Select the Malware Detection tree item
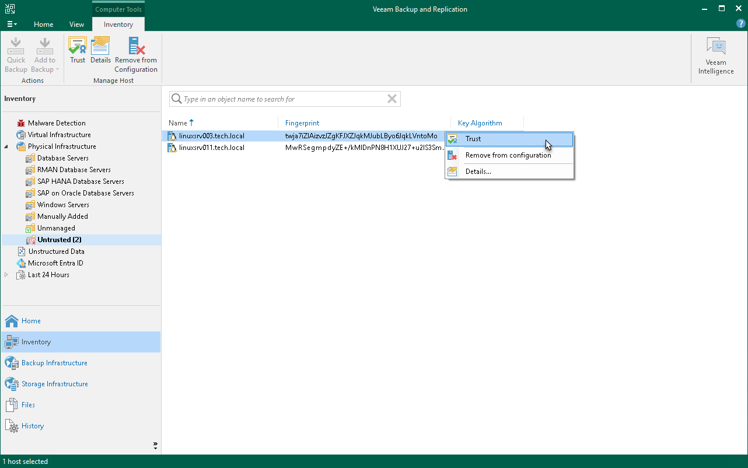Viewport: 748px width, 468px height. (57, 123)
